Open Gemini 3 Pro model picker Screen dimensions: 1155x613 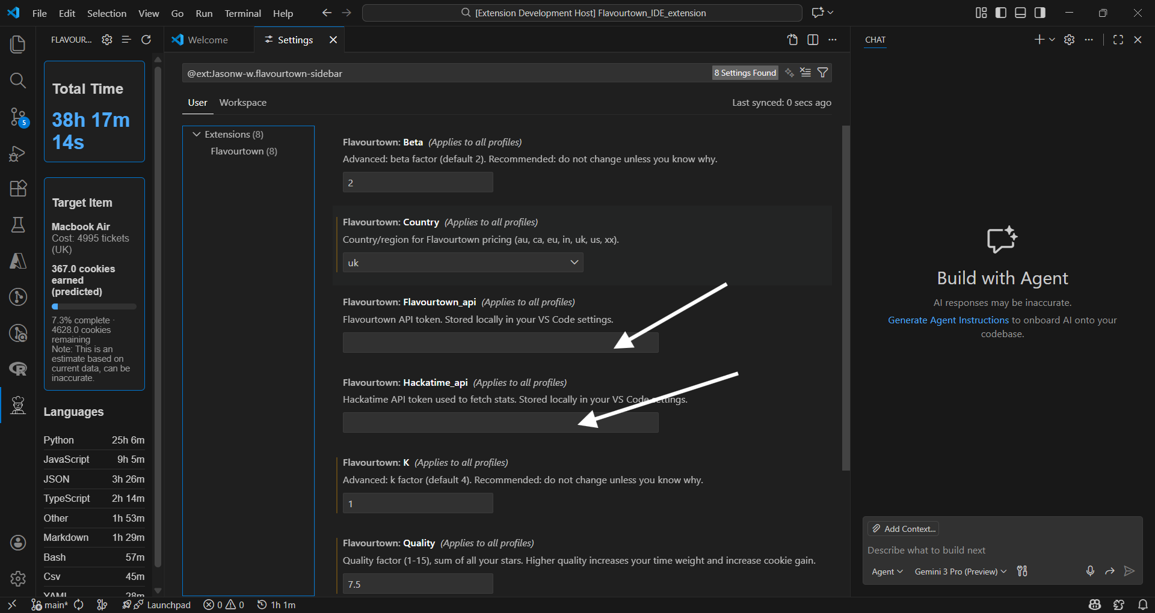960,572
